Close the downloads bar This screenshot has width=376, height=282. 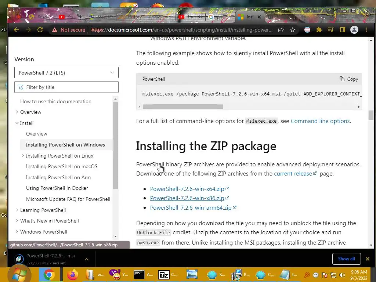coord(367,259)
